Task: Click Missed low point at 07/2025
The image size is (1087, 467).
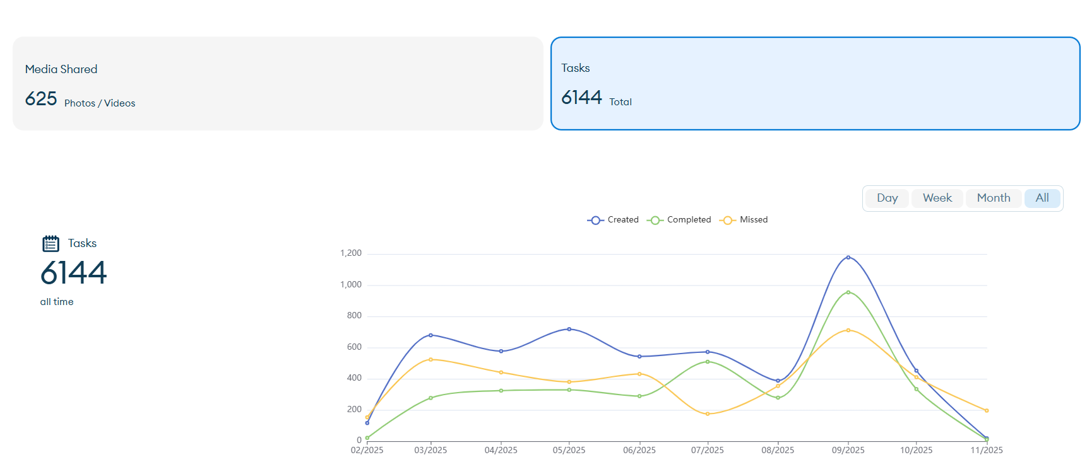Action: pos(708,414)
